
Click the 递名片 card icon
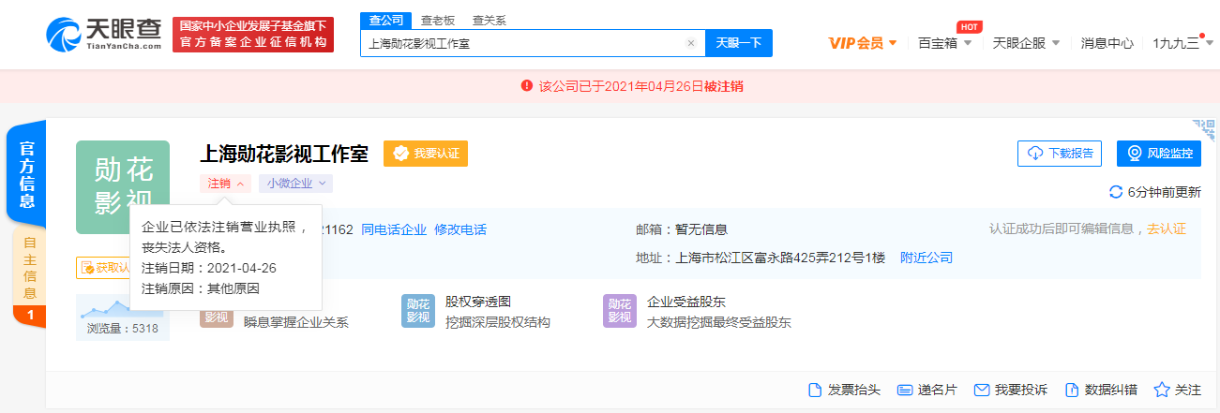pyautogui.click(x=905, y=390)
